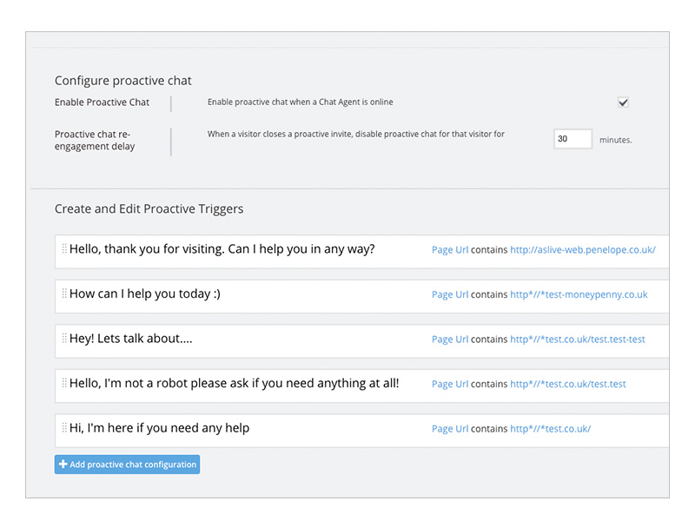
Task: Click the drag handle on the first trigger
Action: pos(64,249)
